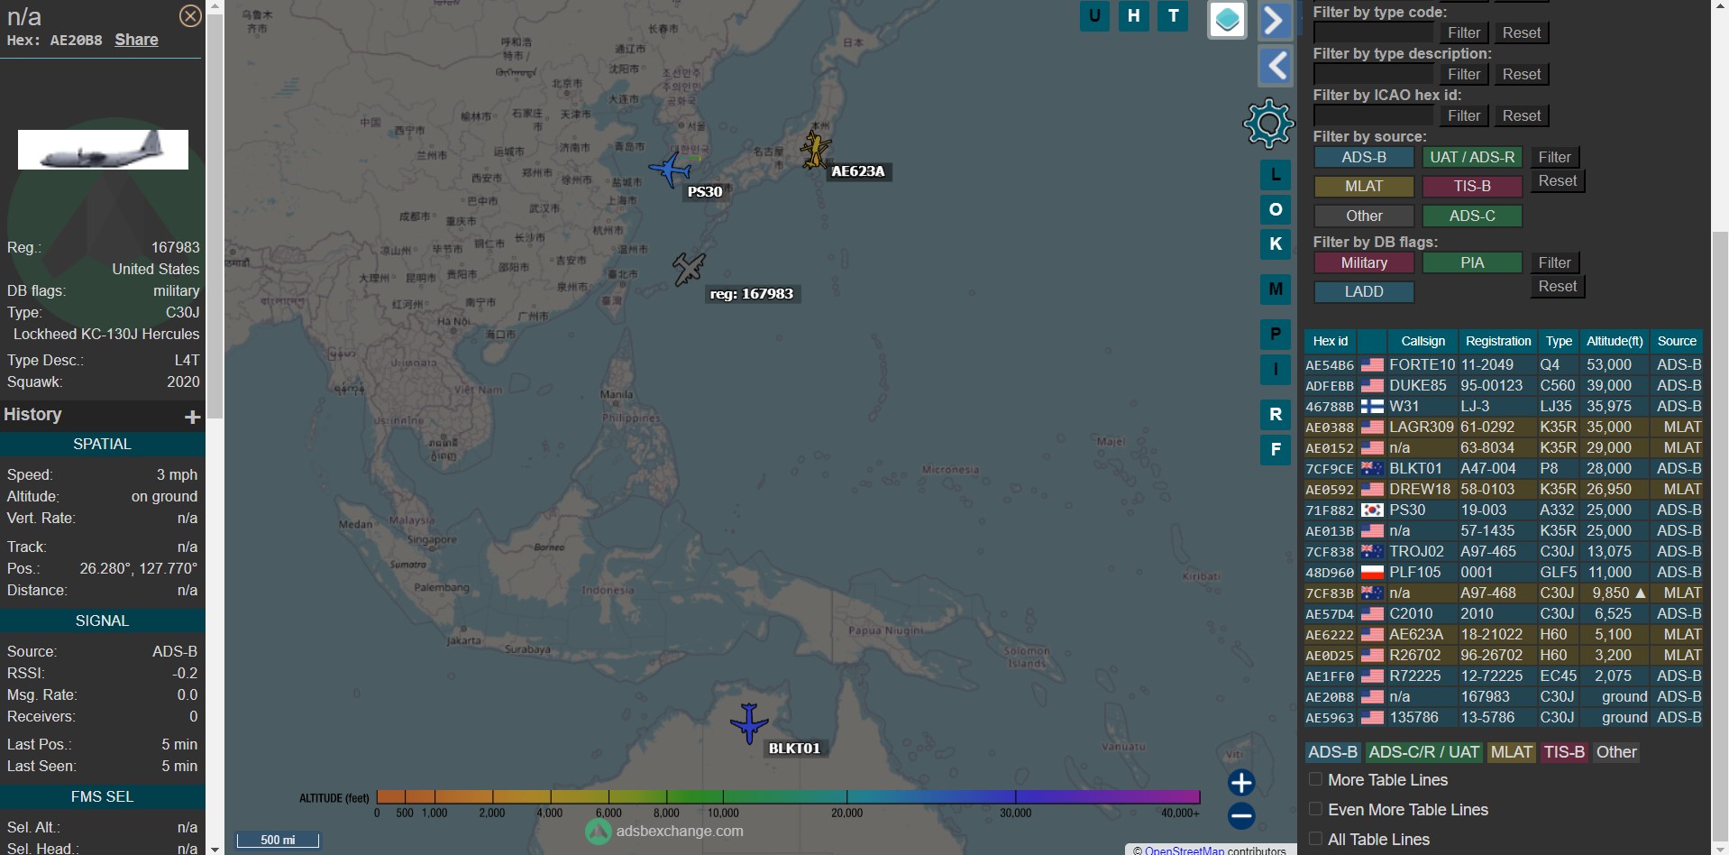The width and height of the screenshot is (1729, 855).
Task: Toggle the UAT / ADS-R source filter
Action: [1472, 157]
